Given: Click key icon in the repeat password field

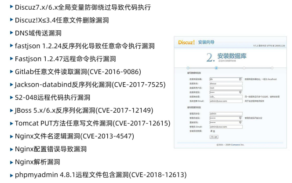Looking at the screenshot, I should [240, 122].
